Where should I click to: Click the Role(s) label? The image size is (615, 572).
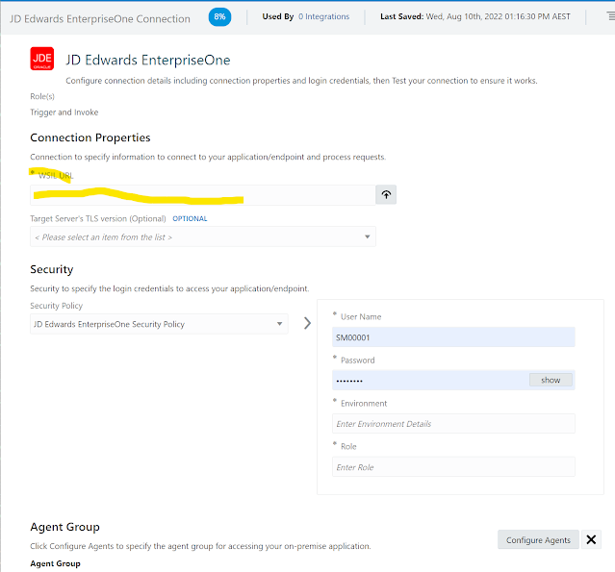[x=42, y=96]
